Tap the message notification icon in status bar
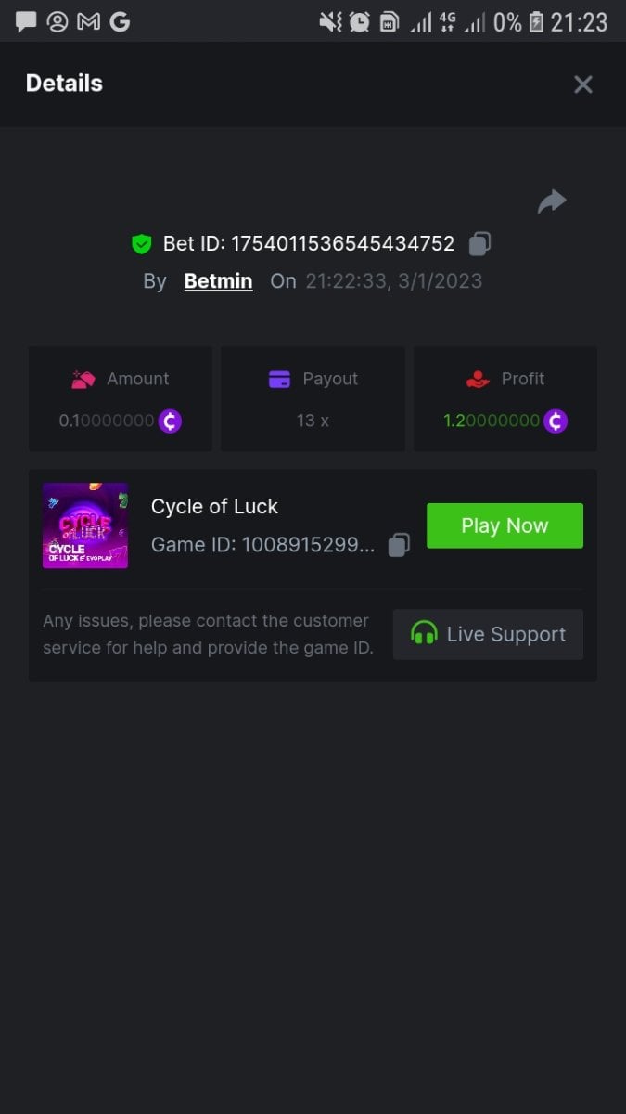The height and width of the screenshot is (1114, 626). click(26, 21)
